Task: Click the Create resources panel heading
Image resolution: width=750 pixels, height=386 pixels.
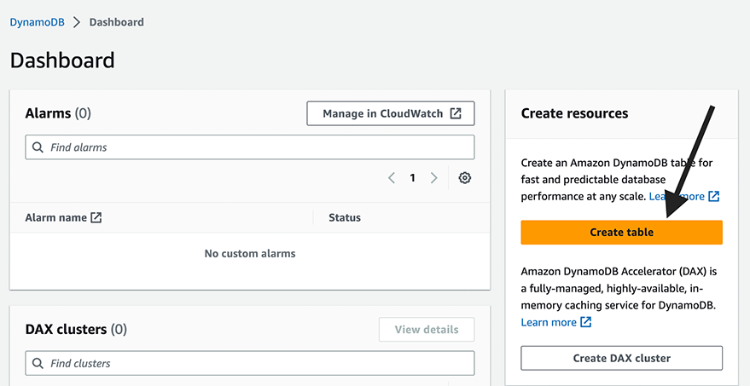Action: [574, 113]
